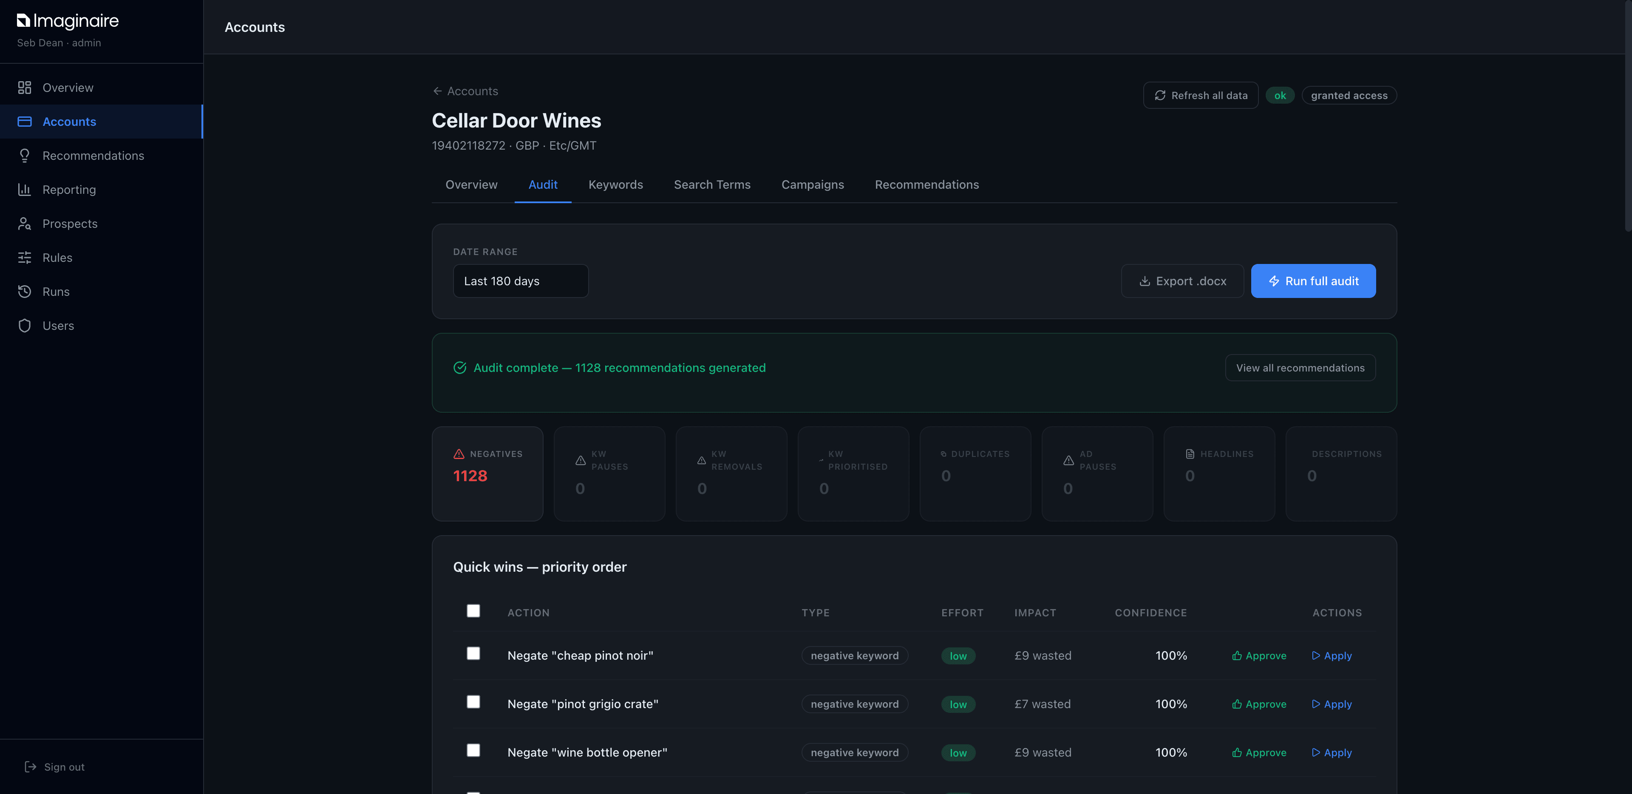Image resolution: width=1632 pixels, height=794 pixels.
Task: Open Rules in the sidebar
Action: coord(102,258)
